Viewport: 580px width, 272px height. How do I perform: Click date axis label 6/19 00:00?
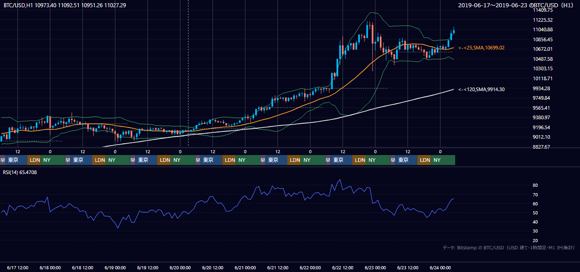coord(115,267)
